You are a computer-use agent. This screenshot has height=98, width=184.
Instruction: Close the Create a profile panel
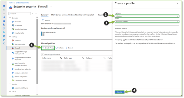pos(177,3)
